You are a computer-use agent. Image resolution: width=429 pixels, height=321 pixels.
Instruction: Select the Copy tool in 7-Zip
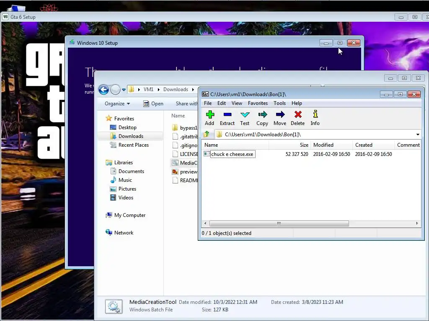tap(262, 118)
